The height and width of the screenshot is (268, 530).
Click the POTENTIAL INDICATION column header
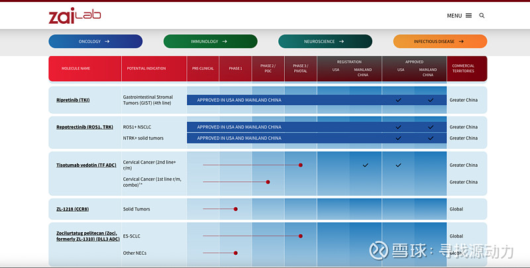[146, 68]
